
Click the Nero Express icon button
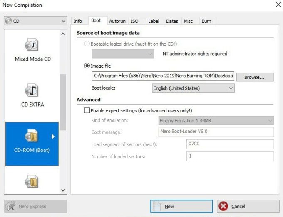pyautogui.click(x=11, y=206)
